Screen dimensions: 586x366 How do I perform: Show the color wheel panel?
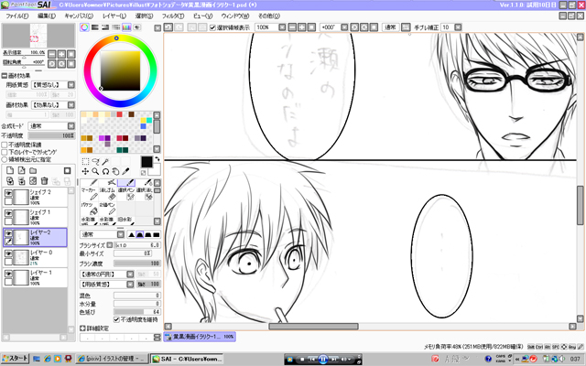84,27
